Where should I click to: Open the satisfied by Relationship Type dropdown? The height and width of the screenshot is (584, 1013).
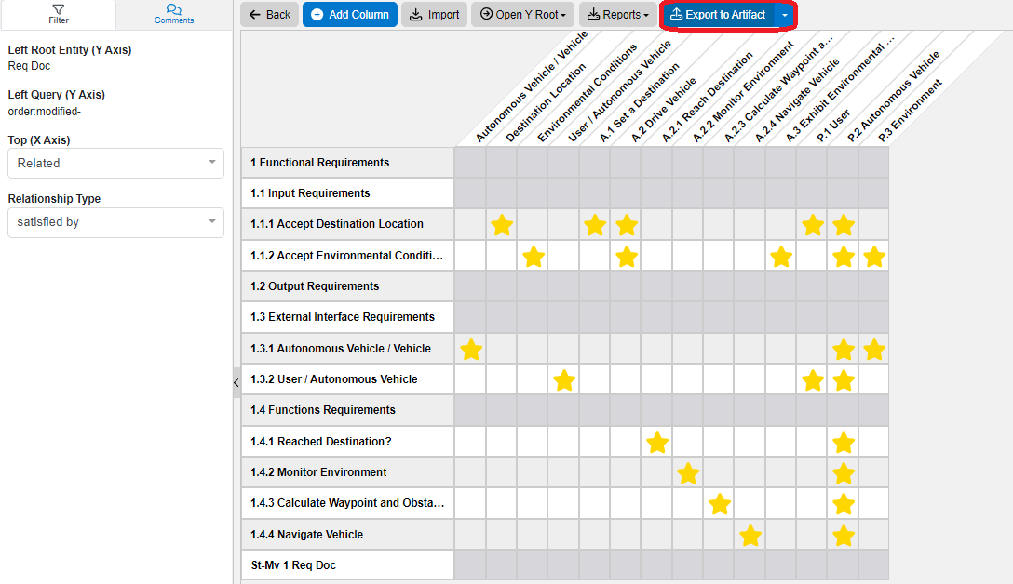click(x=115, y=222)
